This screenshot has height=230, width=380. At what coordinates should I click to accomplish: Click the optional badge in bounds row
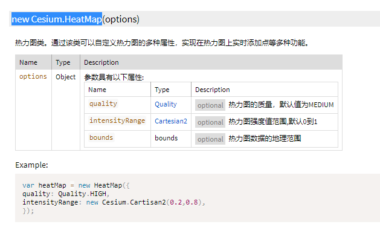pyautogui.click(x=210, y=139)
